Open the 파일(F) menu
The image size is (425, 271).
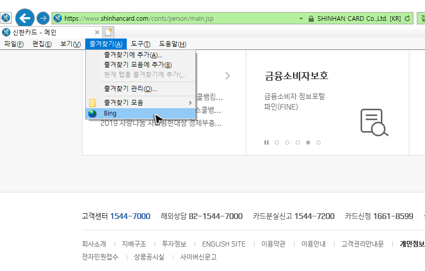tap(14, 44)
